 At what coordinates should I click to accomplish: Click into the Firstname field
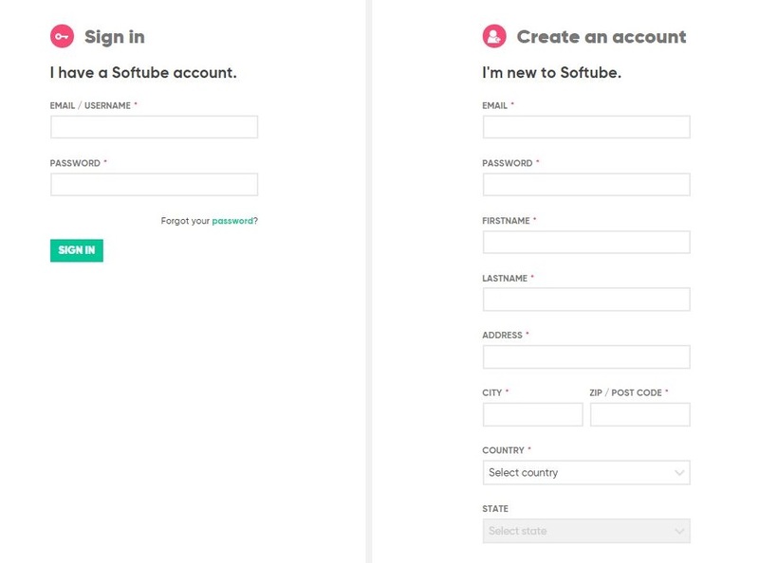[586, 242]
